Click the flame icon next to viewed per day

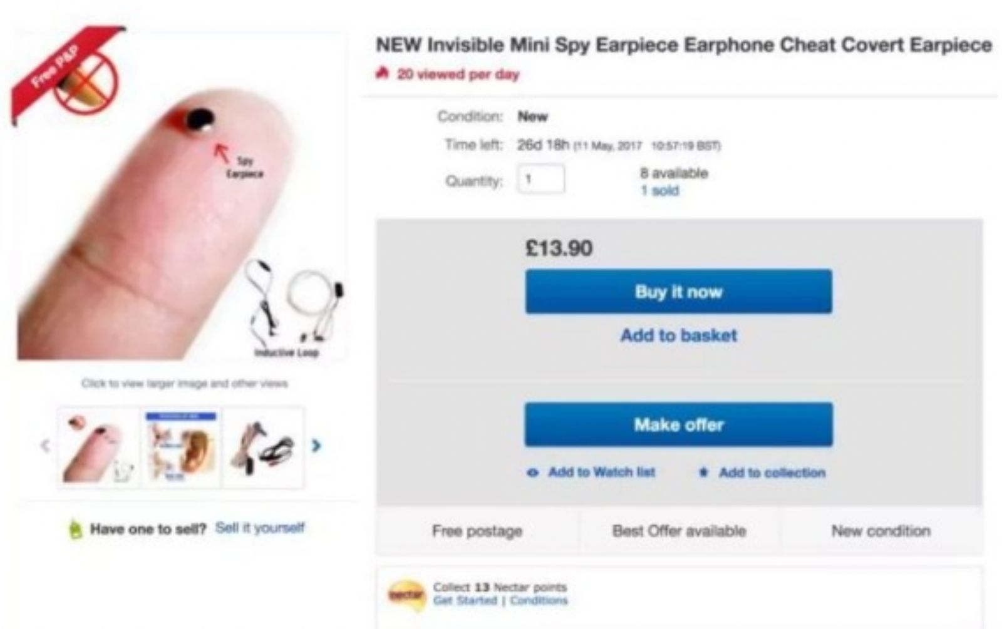382,74
